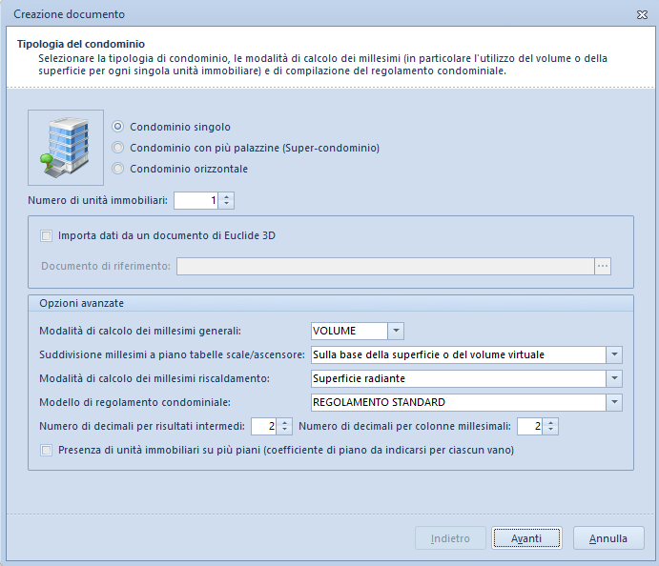Click 'Numero di decimali per risultati intermedi:' label
This screenshot has height=566, width=659.
pos(142,426)
